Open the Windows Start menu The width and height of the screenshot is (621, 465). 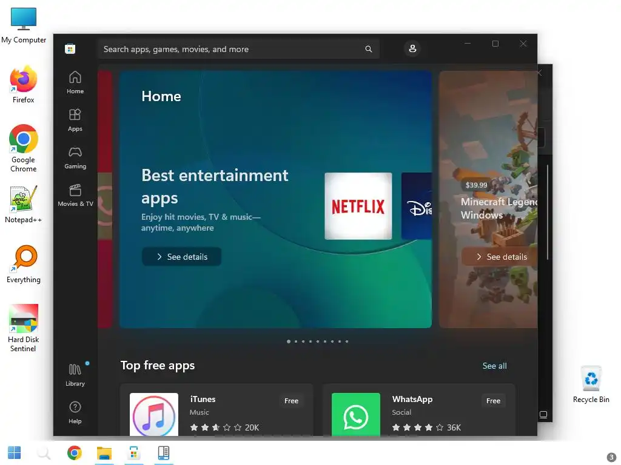[x=15, y=453]
